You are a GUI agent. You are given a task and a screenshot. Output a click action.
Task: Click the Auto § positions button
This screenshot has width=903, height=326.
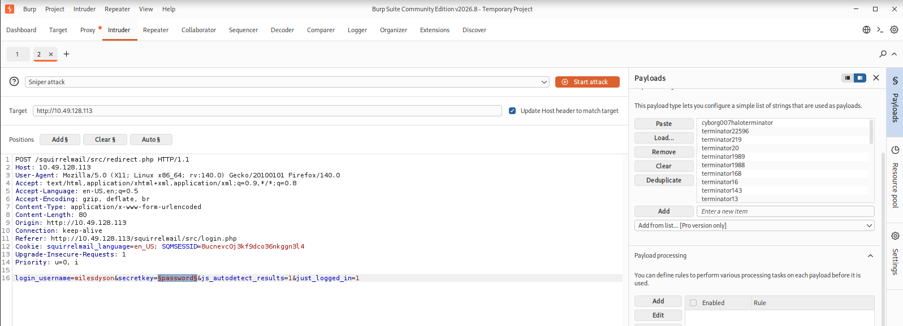point(151,140)
